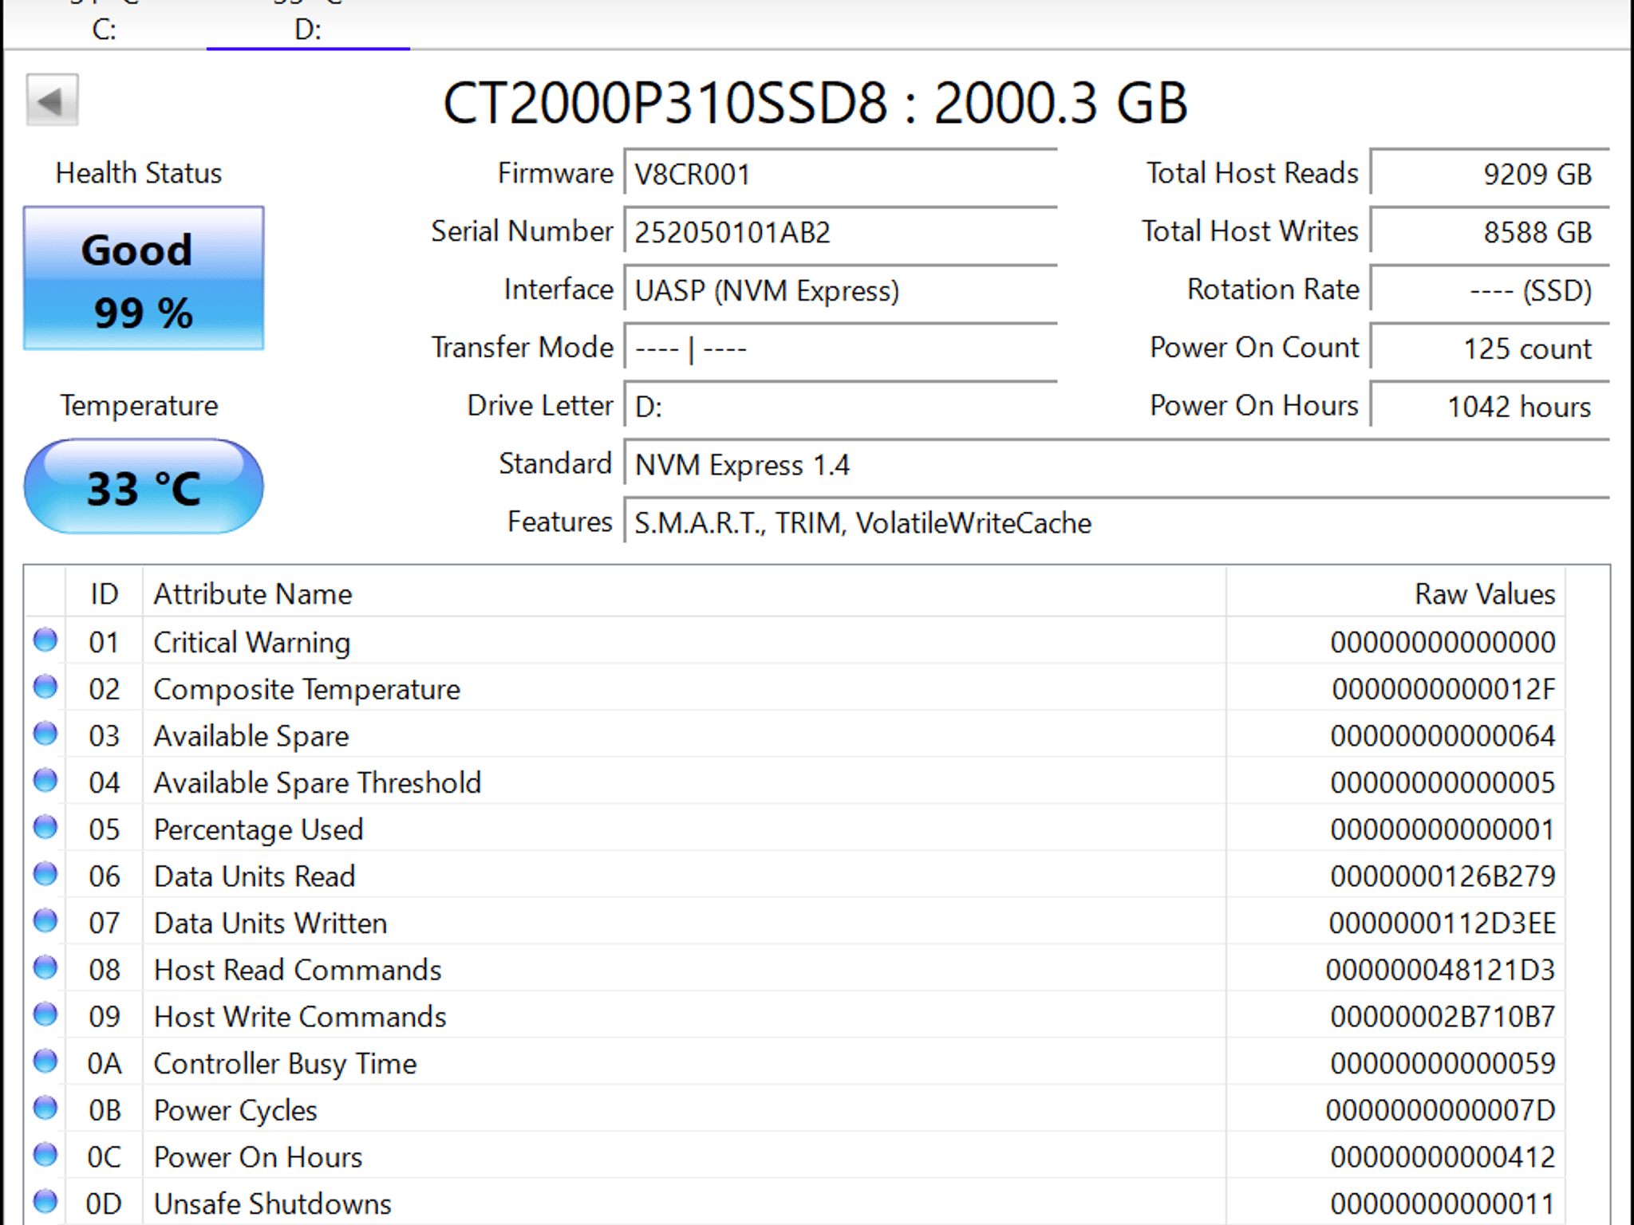Select the Available Spare Threshold attribute name
The width and height of the screenshot is (1634, 1225).
pos(318,782)
